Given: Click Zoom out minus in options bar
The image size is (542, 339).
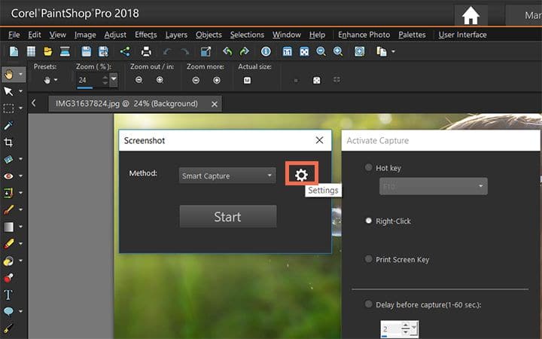Looking at the screenshot, I should pos(139,80).
